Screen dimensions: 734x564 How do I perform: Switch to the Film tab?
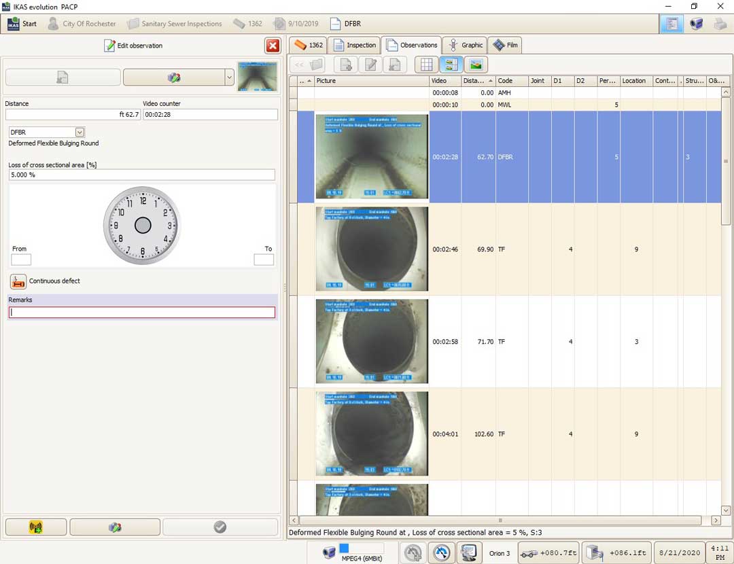(506, 46)
